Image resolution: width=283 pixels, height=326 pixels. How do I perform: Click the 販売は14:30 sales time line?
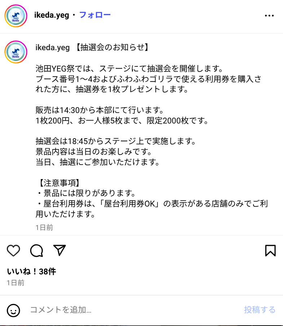tap(100, 110)
